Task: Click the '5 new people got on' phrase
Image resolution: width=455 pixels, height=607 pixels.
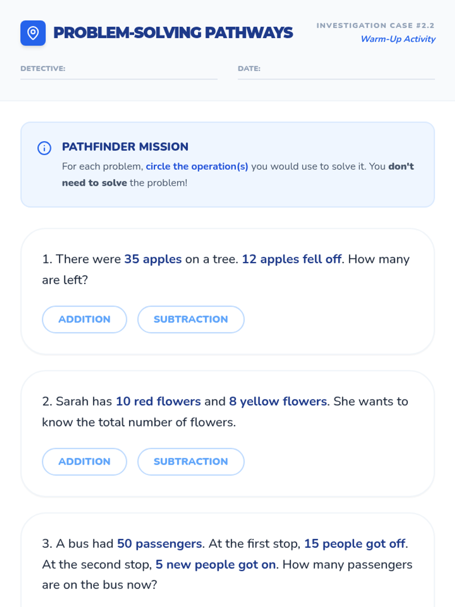Action: point(215,565)
